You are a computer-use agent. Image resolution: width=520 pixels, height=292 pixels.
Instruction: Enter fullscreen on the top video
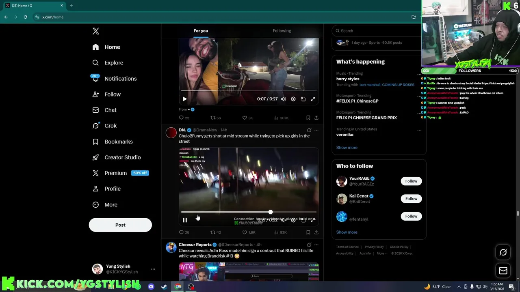313,99
